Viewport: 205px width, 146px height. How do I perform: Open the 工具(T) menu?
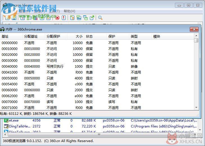(x=54, y=11)
